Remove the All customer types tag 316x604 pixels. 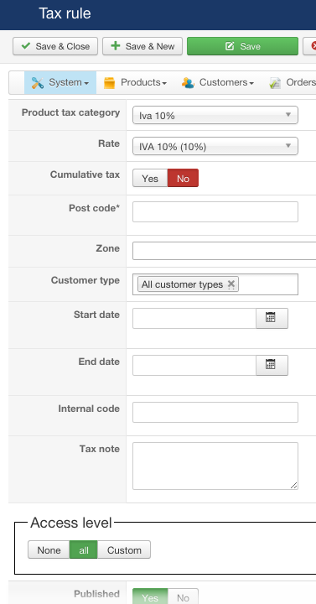click(x=231, y=284)
